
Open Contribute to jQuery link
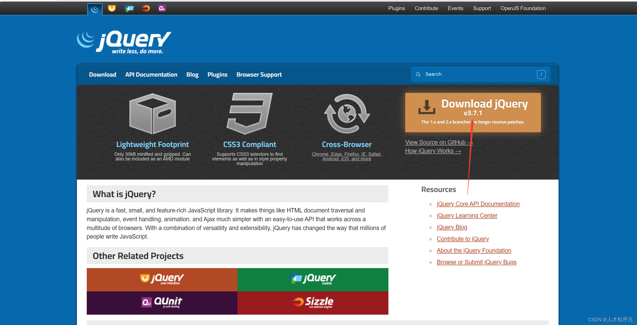point(463,239)
